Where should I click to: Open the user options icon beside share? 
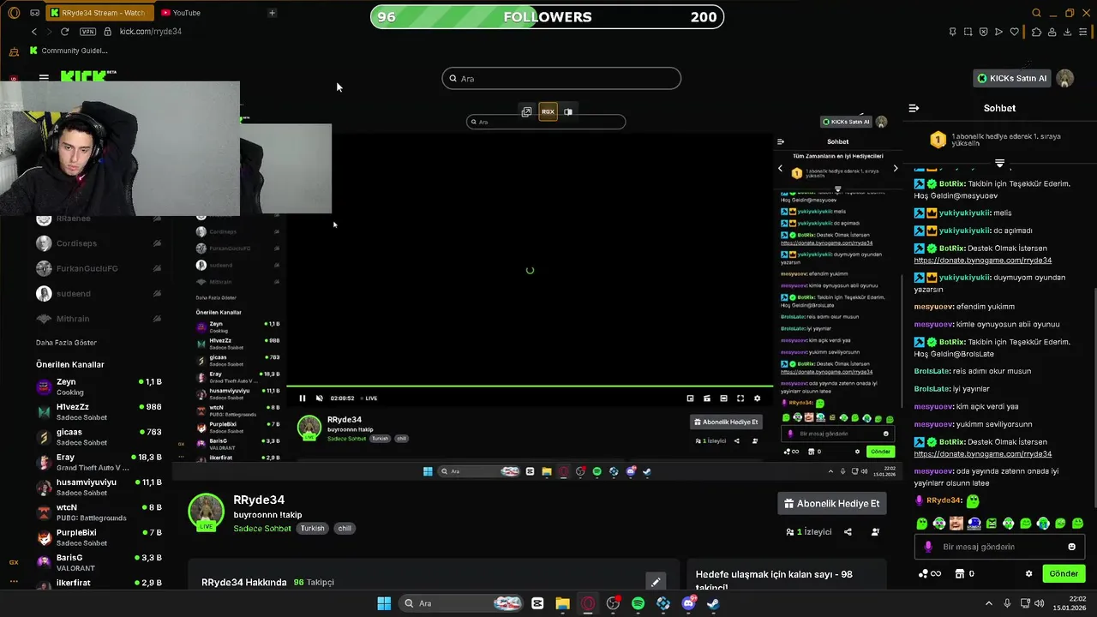click(875, 532)
